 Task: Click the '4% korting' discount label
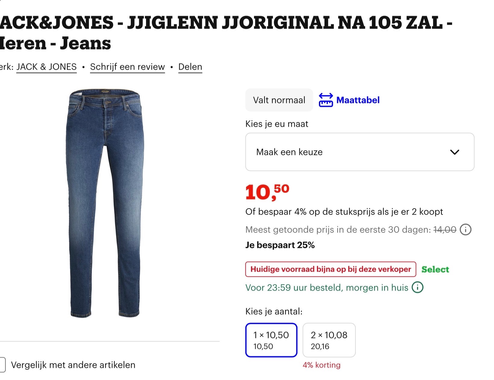[x=321, y=365]
